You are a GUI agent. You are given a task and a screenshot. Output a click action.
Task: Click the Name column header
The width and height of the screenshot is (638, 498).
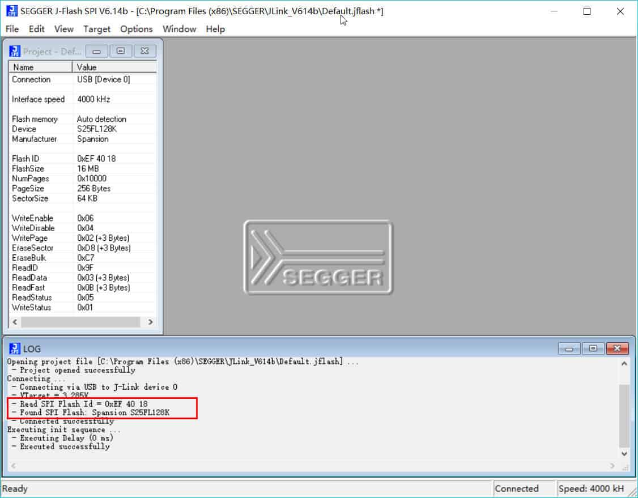[x=40, y=67]
